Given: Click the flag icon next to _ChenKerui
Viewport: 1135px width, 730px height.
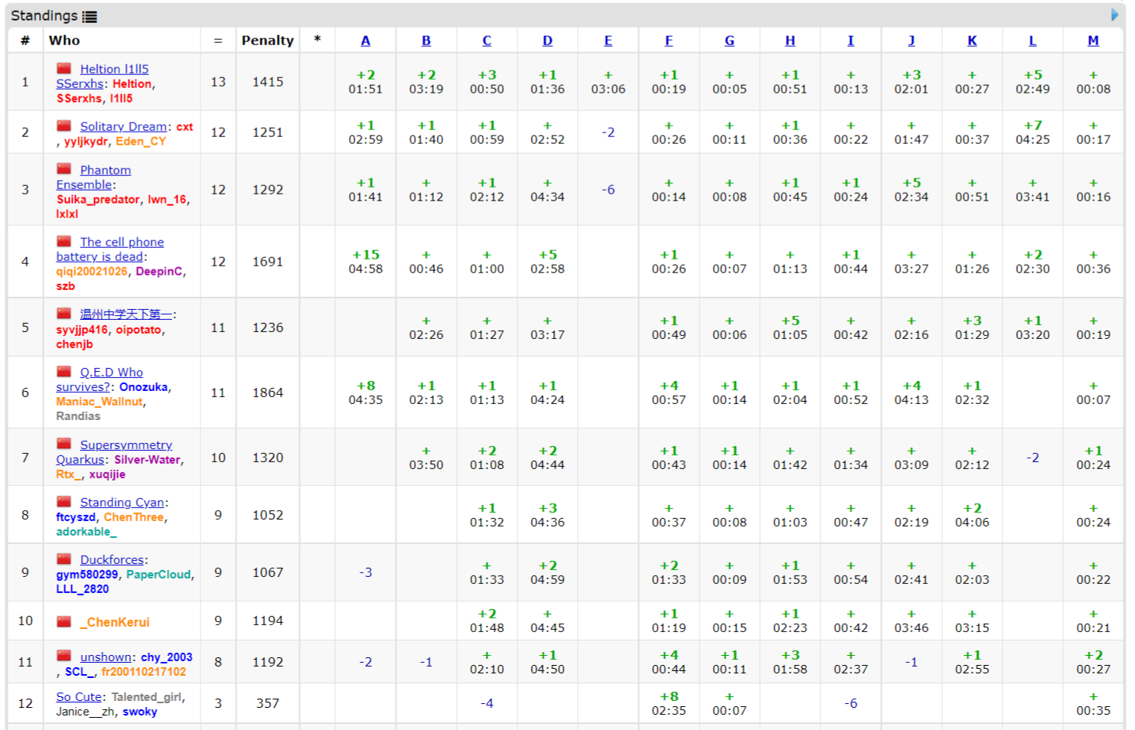Looking at the screenshot, I should click(64, 622).
